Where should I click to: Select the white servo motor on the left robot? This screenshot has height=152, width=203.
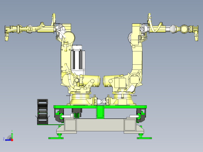pyautogui.click(x=78, y=60)
